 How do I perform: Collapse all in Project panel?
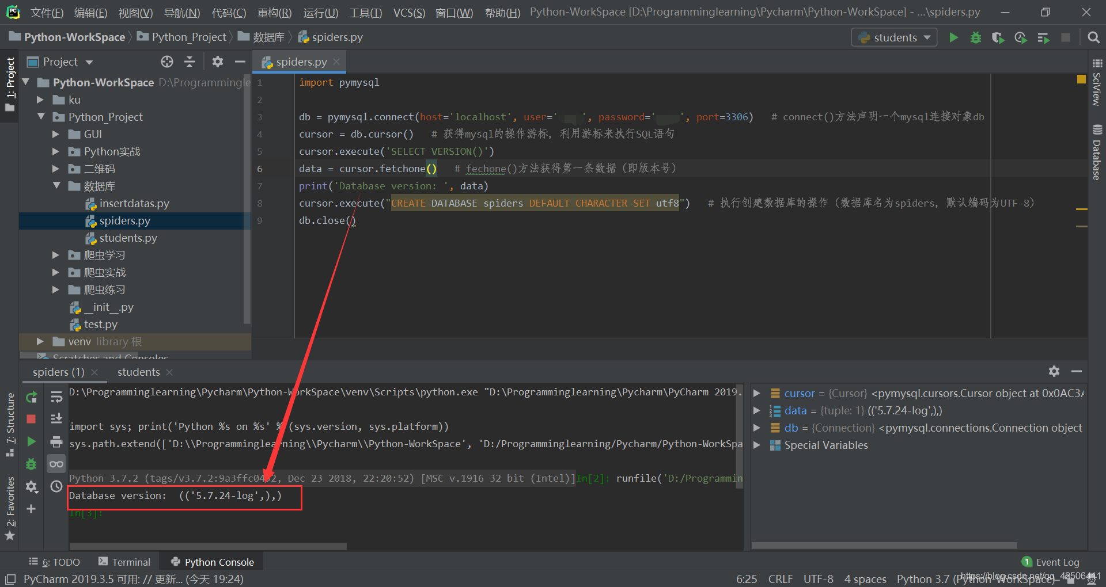(190, 62)
